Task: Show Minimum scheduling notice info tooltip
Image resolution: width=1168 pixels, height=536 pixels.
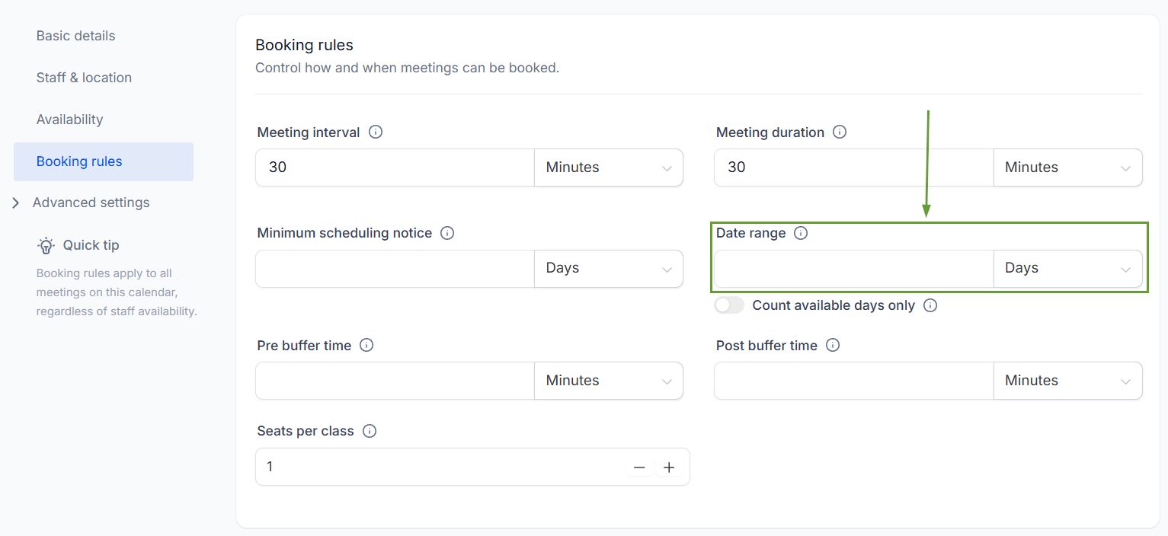Action: 447,233
